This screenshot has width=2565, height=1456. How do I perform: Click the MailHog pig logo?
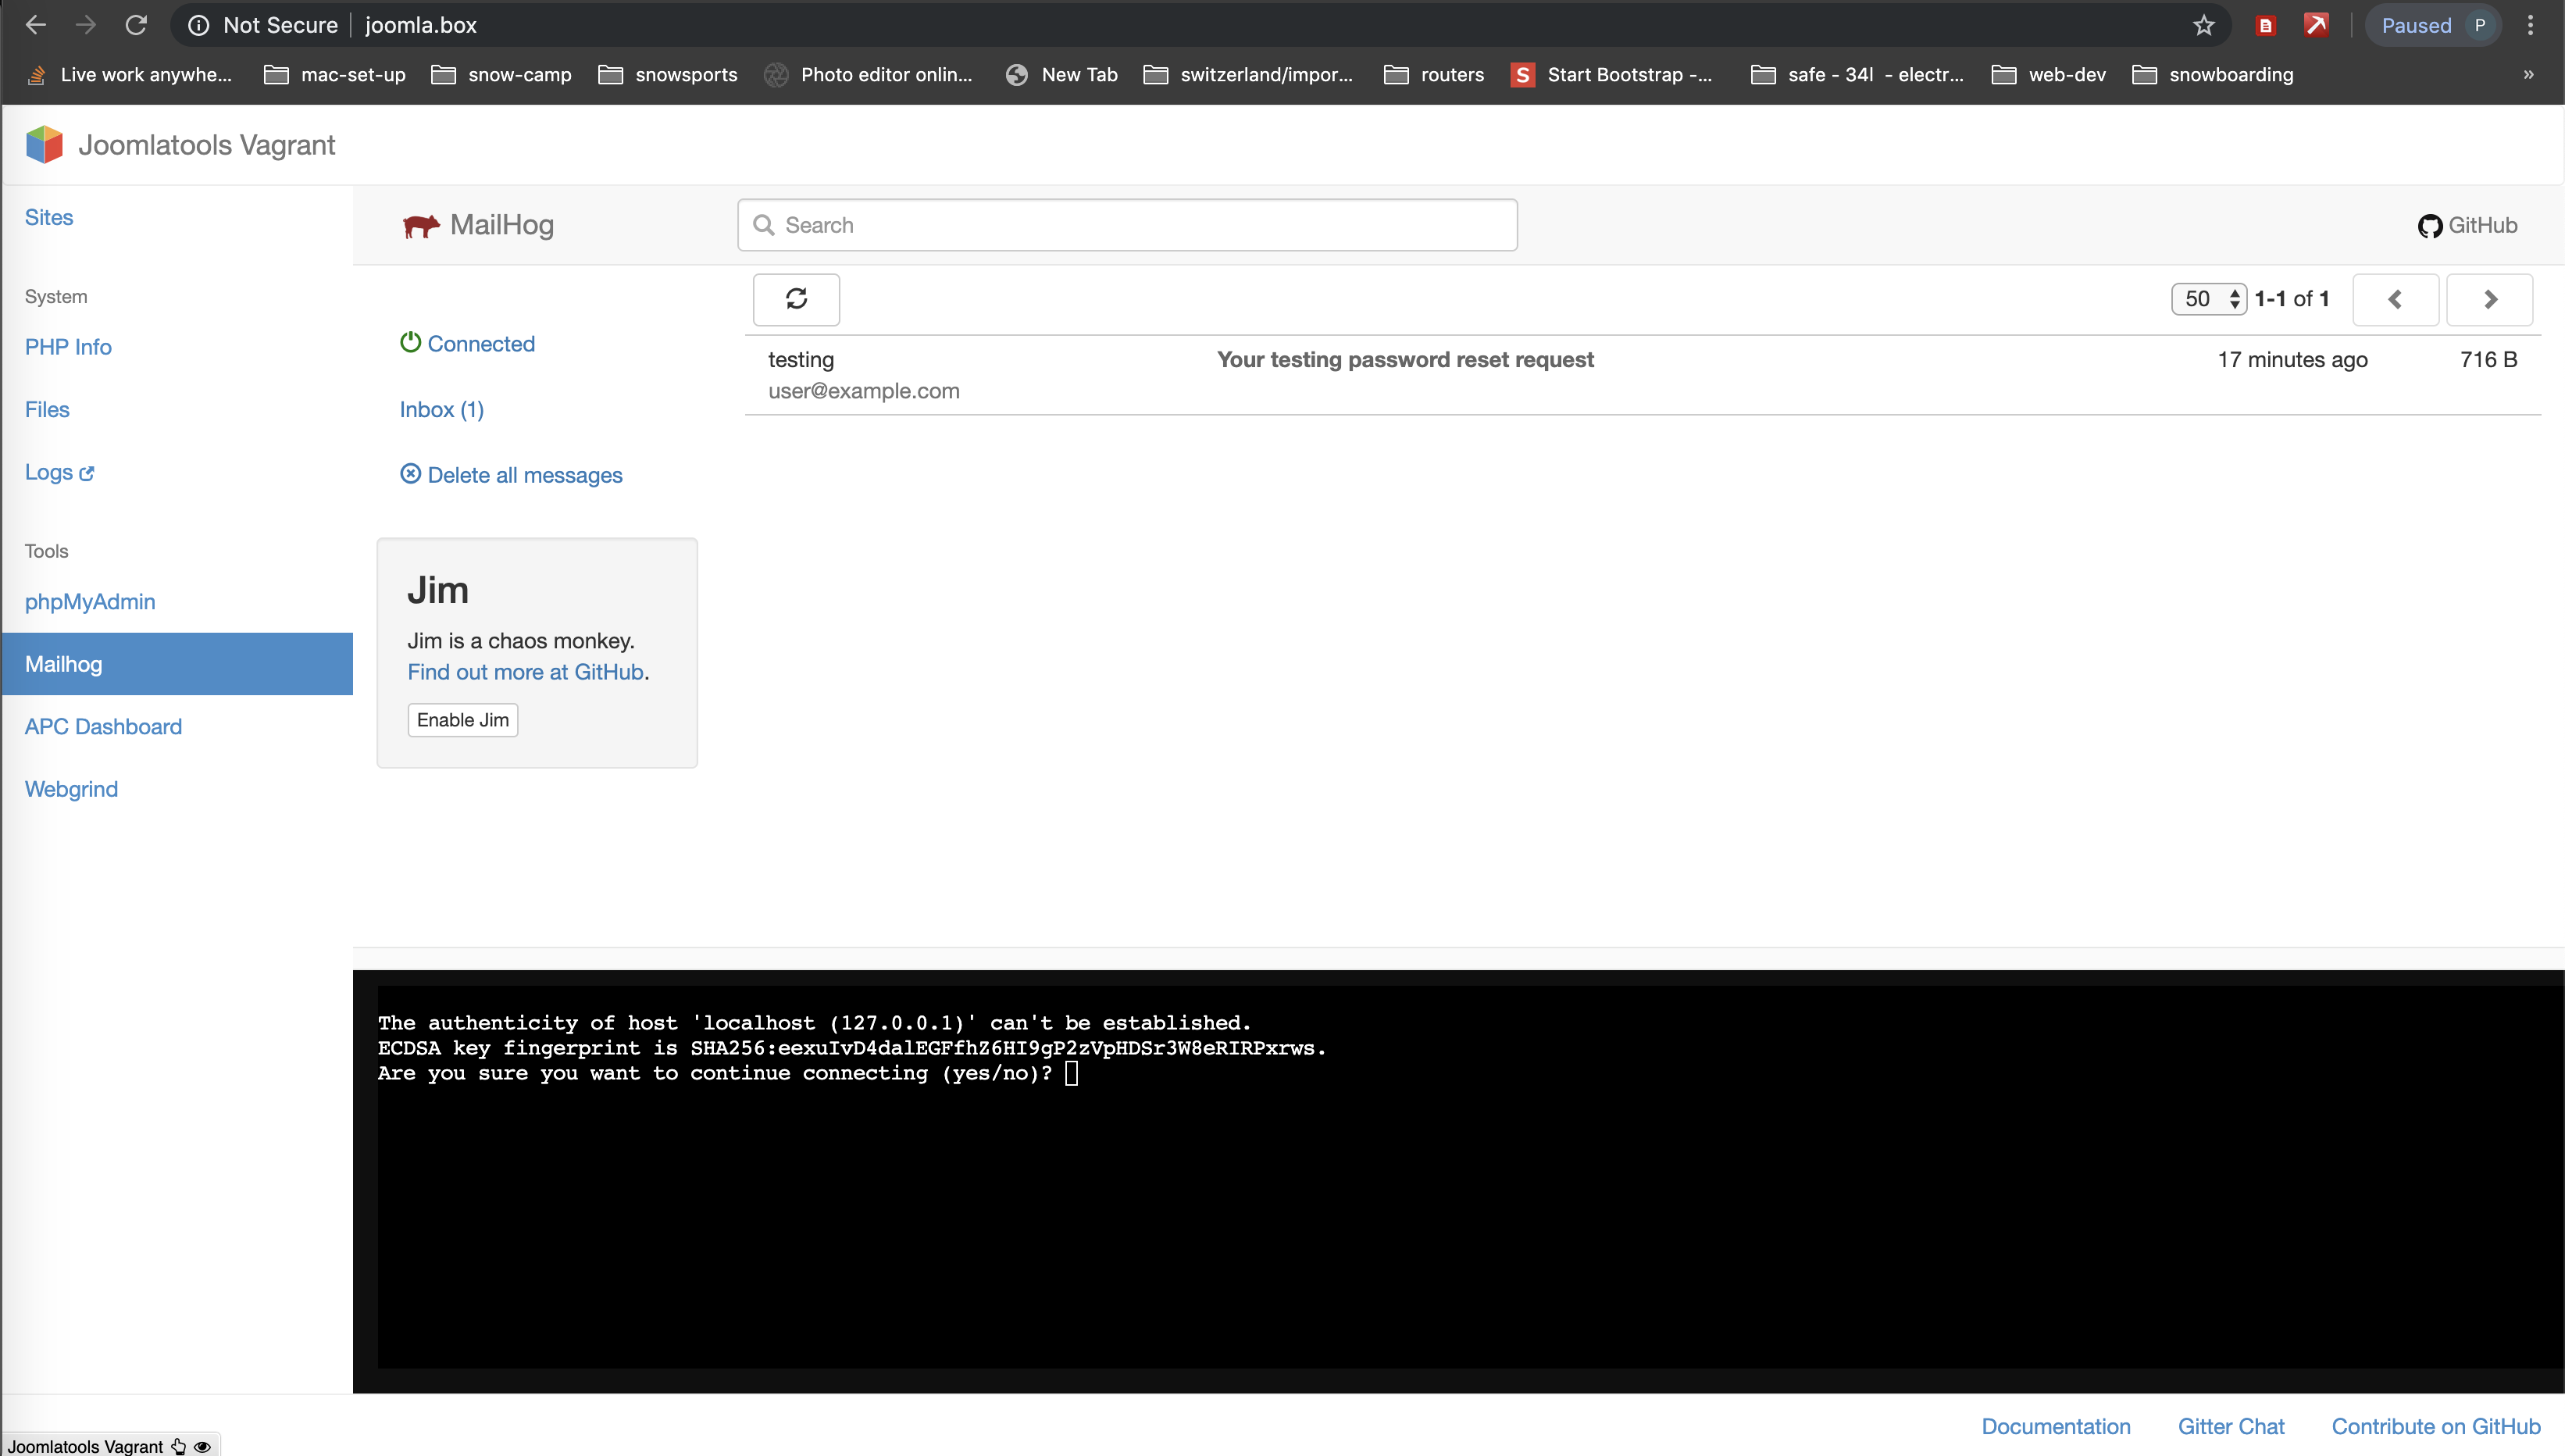(x=421, y=226)
